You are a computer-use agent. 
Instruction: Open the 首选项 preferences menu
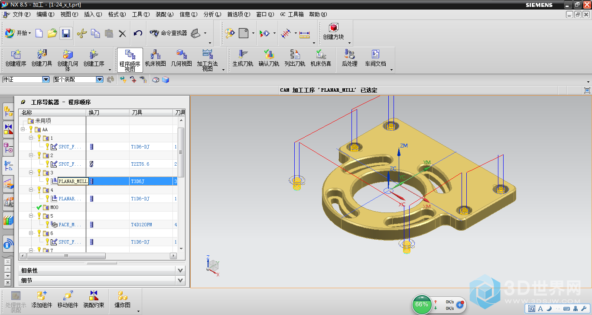tap(238, 14)
